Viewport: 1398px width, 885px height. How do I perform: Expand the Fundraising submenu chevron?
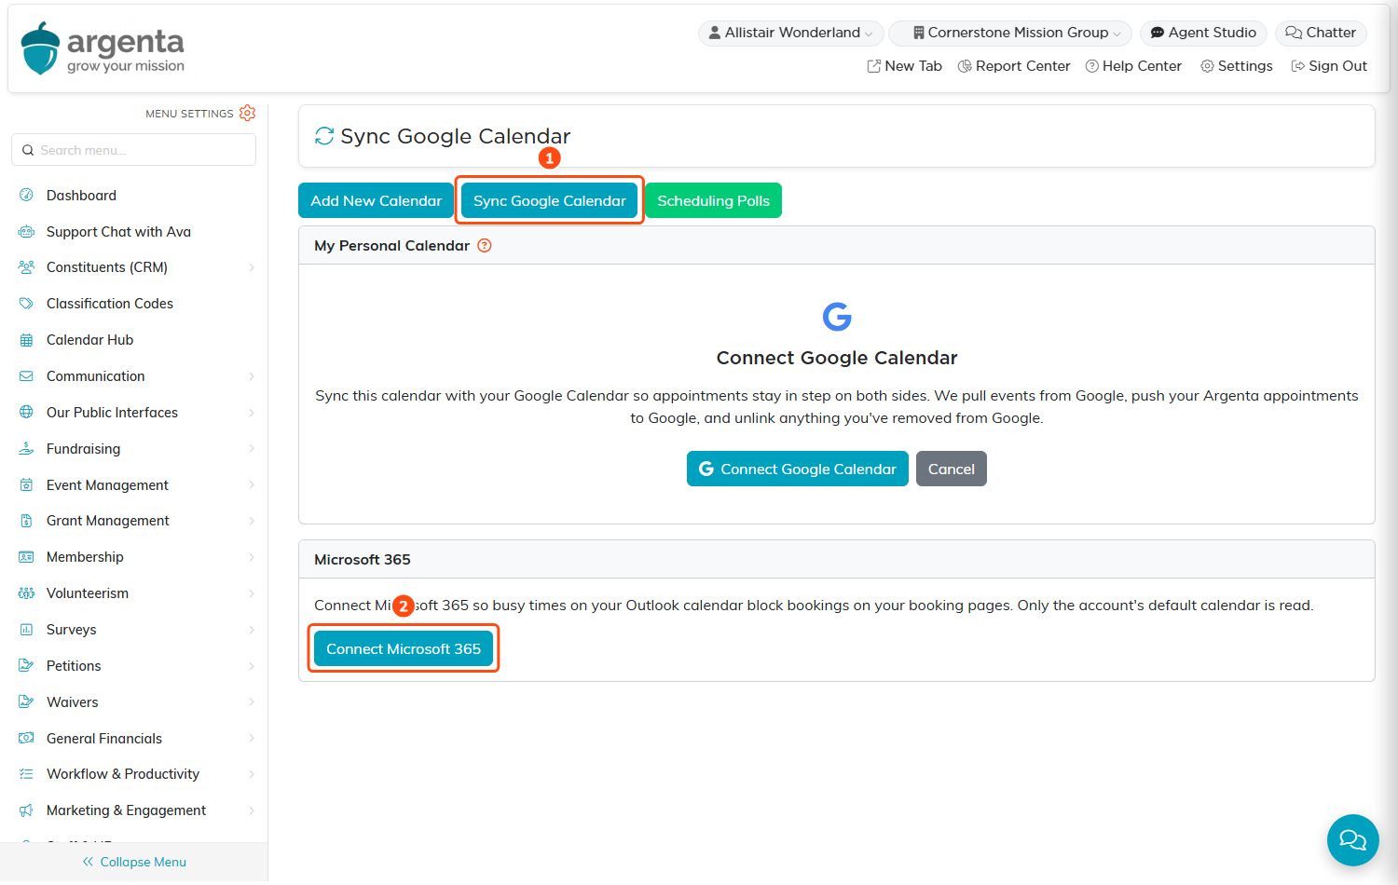[252, 449]
